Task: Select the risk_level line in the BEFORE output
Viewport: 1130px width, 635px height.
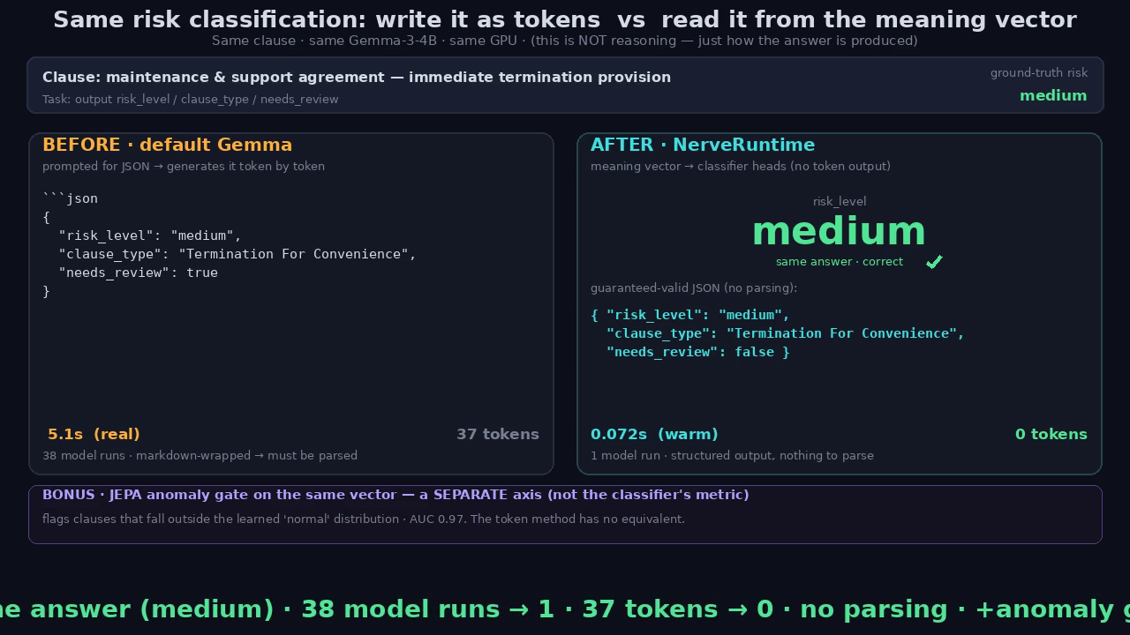Action: click(150, 235)
